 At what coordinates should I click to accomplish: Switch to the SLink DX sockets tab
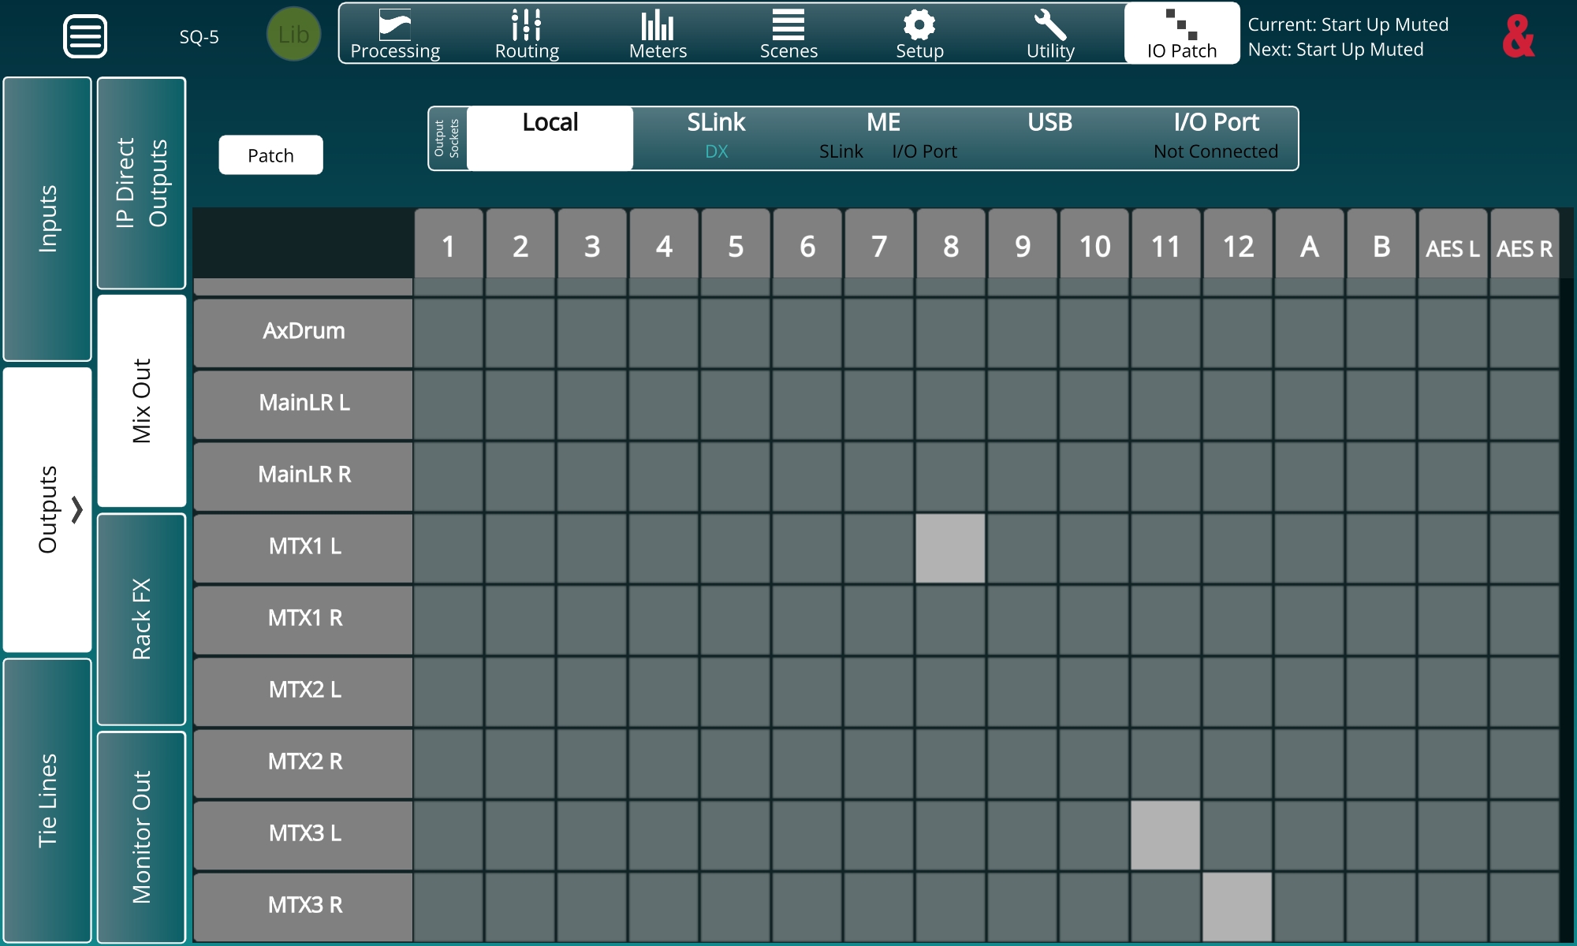[716, 137]
